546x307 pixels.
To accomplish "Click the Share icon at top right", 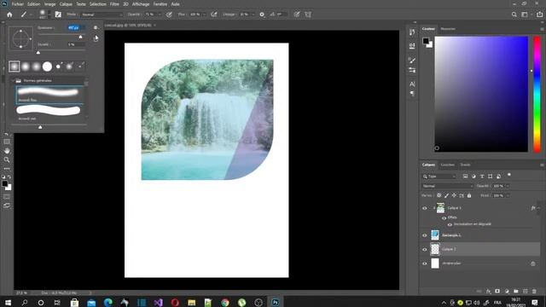I will pos(539,14).
